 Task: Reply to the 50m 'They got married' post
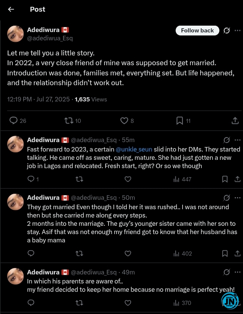click(x=31, y=253)
